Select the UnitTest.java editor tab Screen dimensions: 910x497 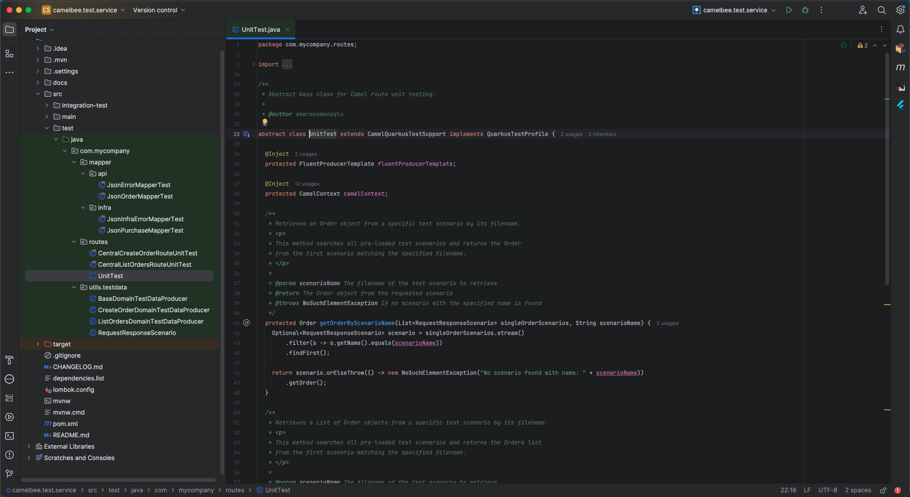pyautogui.click(x=260, y=29)
